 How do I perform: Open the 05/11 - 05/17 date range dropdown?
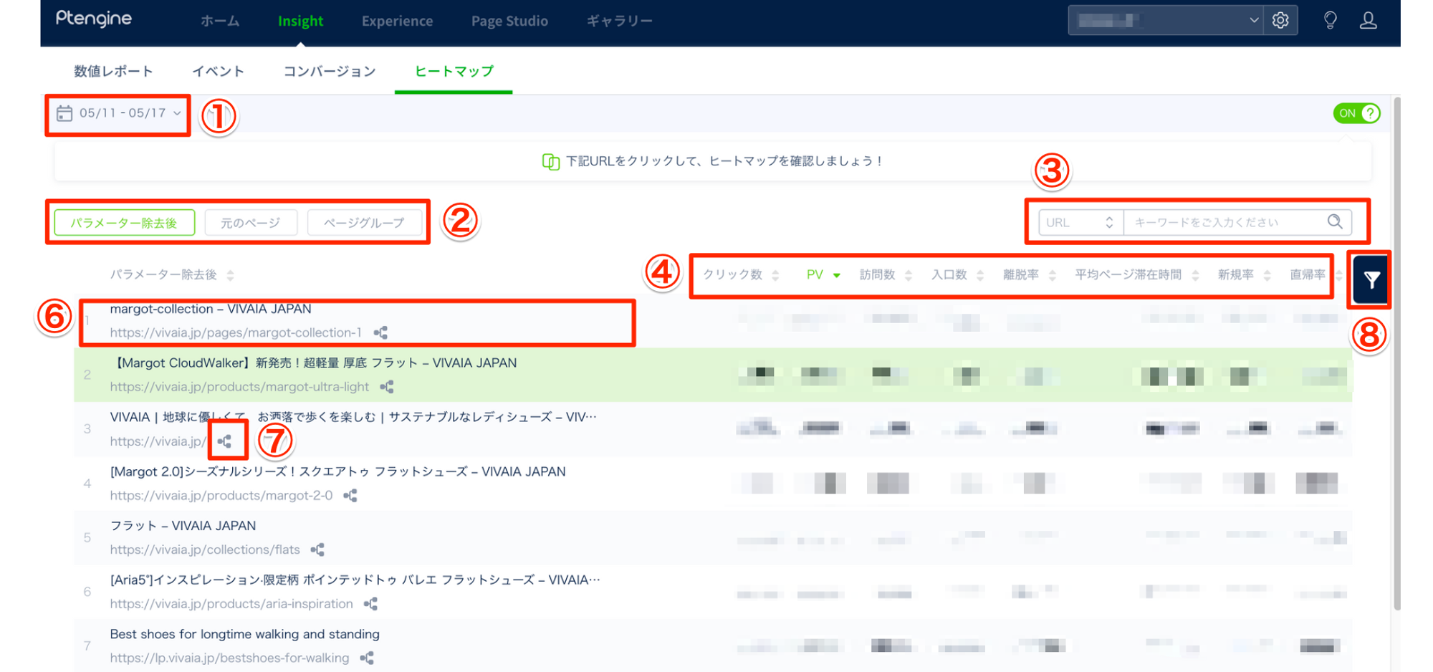tap(119, 113)
